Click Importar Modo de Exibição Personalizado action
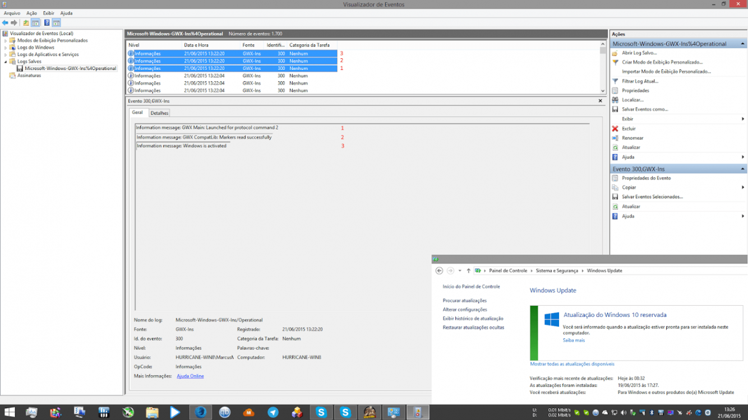Image resolution: width=748 pixels, height=420 pixels. point(666,72)
